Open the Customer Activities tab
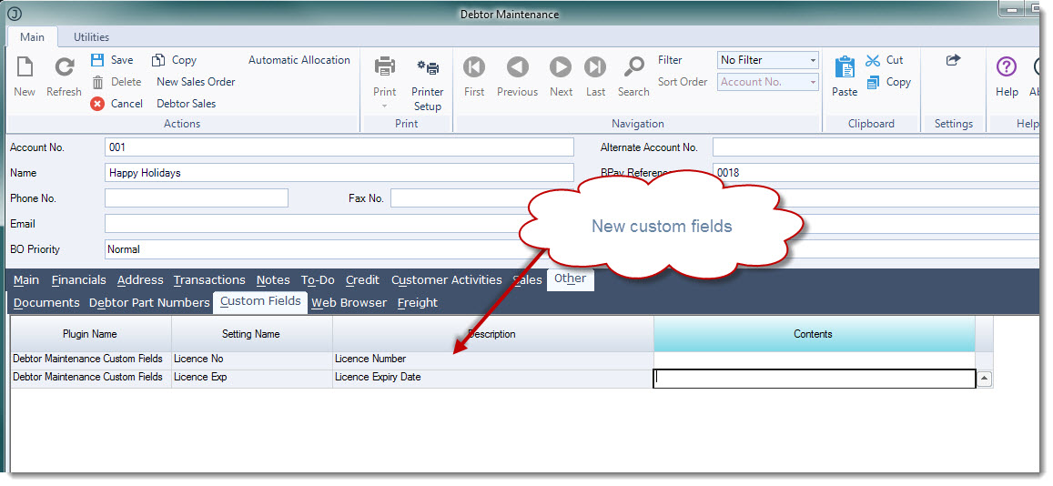1053x486 pixels. 447,280
